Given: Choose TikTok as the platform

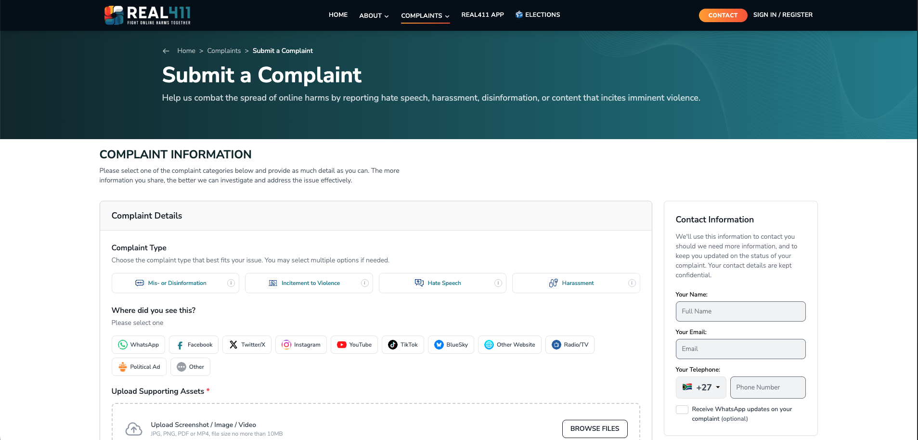Looking at the screenshot, I should pos(403,345).
